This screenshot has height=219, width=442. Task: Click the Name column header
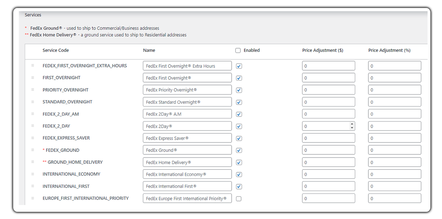(x=149, y=50)
